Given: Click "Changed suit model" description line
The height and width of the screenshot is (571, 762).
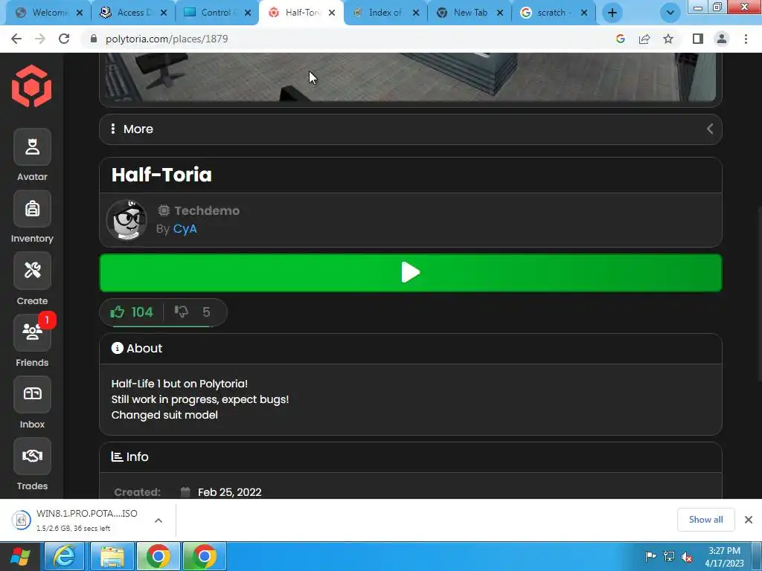Looking at the screenshot, I should pyautogui.click(x=164, y=415).
